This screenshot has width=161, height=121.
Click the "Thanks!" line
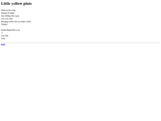(4, 24)
